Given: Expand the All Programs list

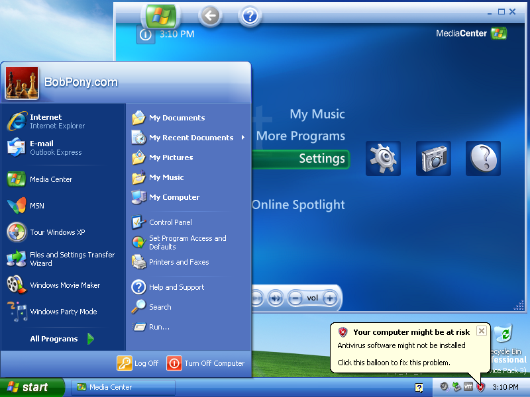Looking at the screenshot, I should click(x=62, y=339).
